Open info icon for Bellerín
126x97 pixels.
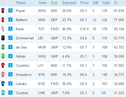[10, 20]
